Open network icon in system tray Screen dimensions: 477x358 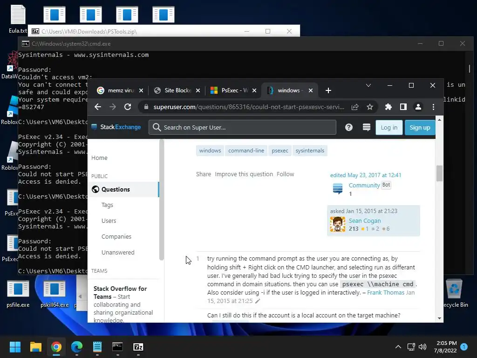click(x=411, y=347)
